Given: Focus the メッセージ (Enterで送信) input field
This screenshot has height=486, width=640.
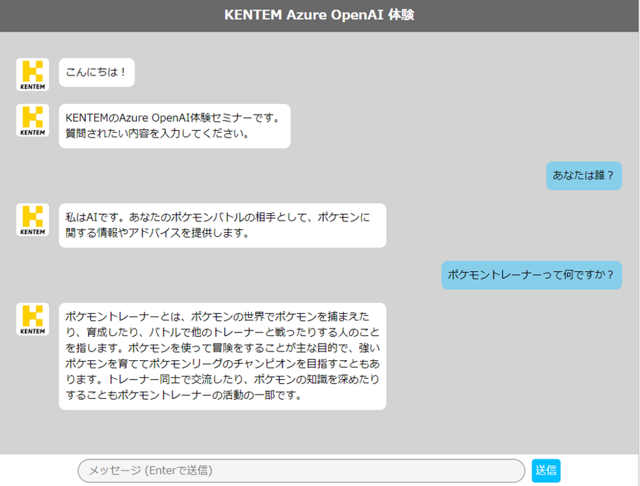Looking at the screenshot, I should tap(301, 470).
